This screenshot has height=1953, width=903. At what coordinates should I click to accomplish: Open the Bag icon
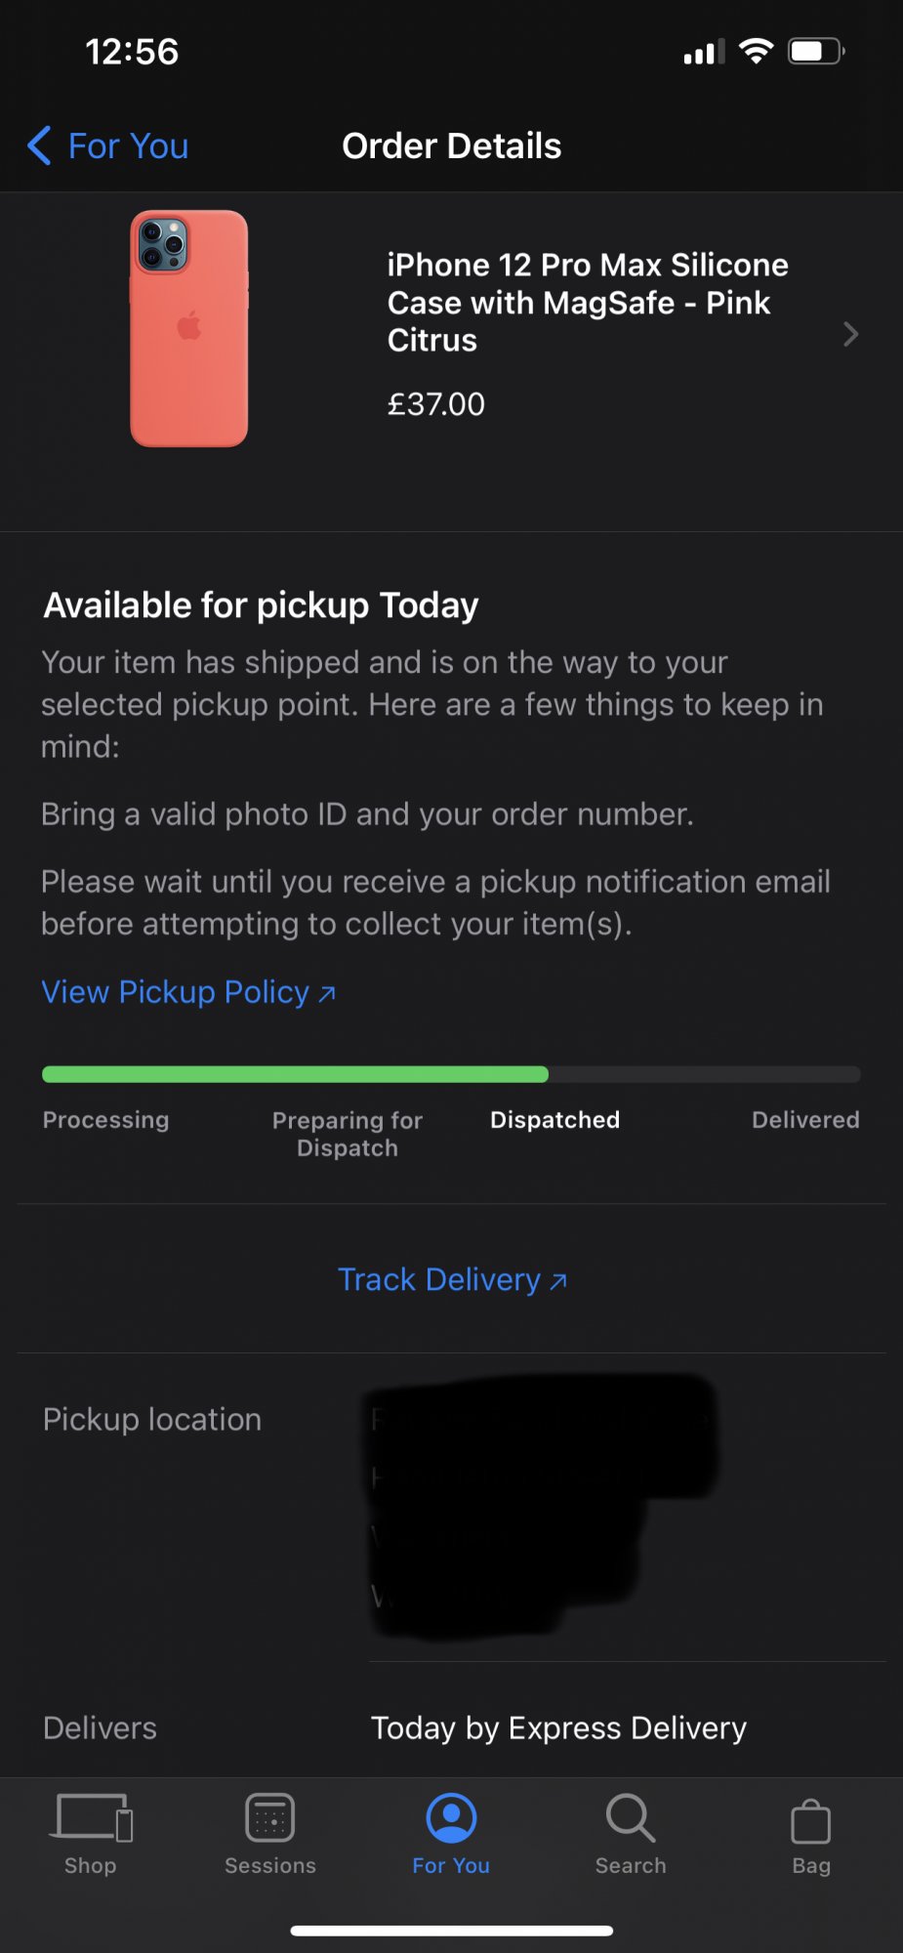810,1821
